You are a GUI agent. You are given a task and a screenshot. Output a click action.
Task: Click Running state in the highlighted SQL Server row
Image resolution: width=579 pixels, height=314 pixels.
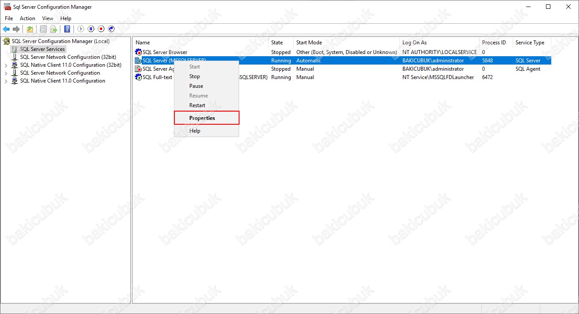point(281,61)
